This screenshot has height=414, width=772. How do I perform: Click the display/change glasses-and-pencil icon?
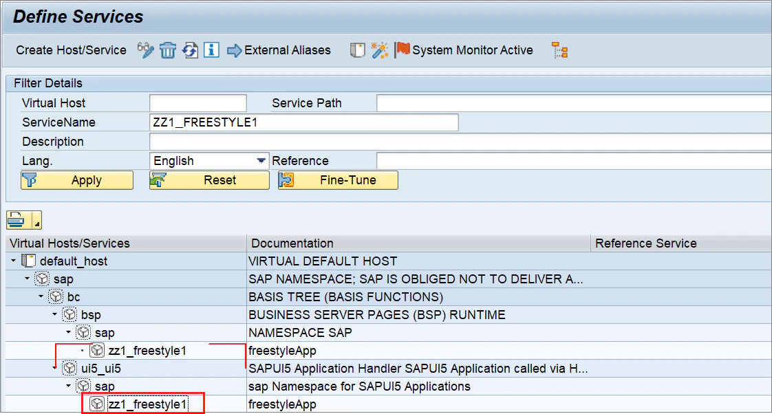pyautogui.click(x=145, y=50)
